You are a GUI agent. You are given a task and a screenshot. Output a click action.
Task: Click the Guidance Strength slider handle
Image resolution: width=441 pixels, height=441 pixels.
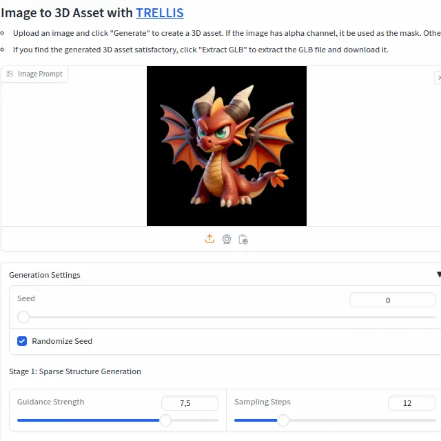pos(165,420)
